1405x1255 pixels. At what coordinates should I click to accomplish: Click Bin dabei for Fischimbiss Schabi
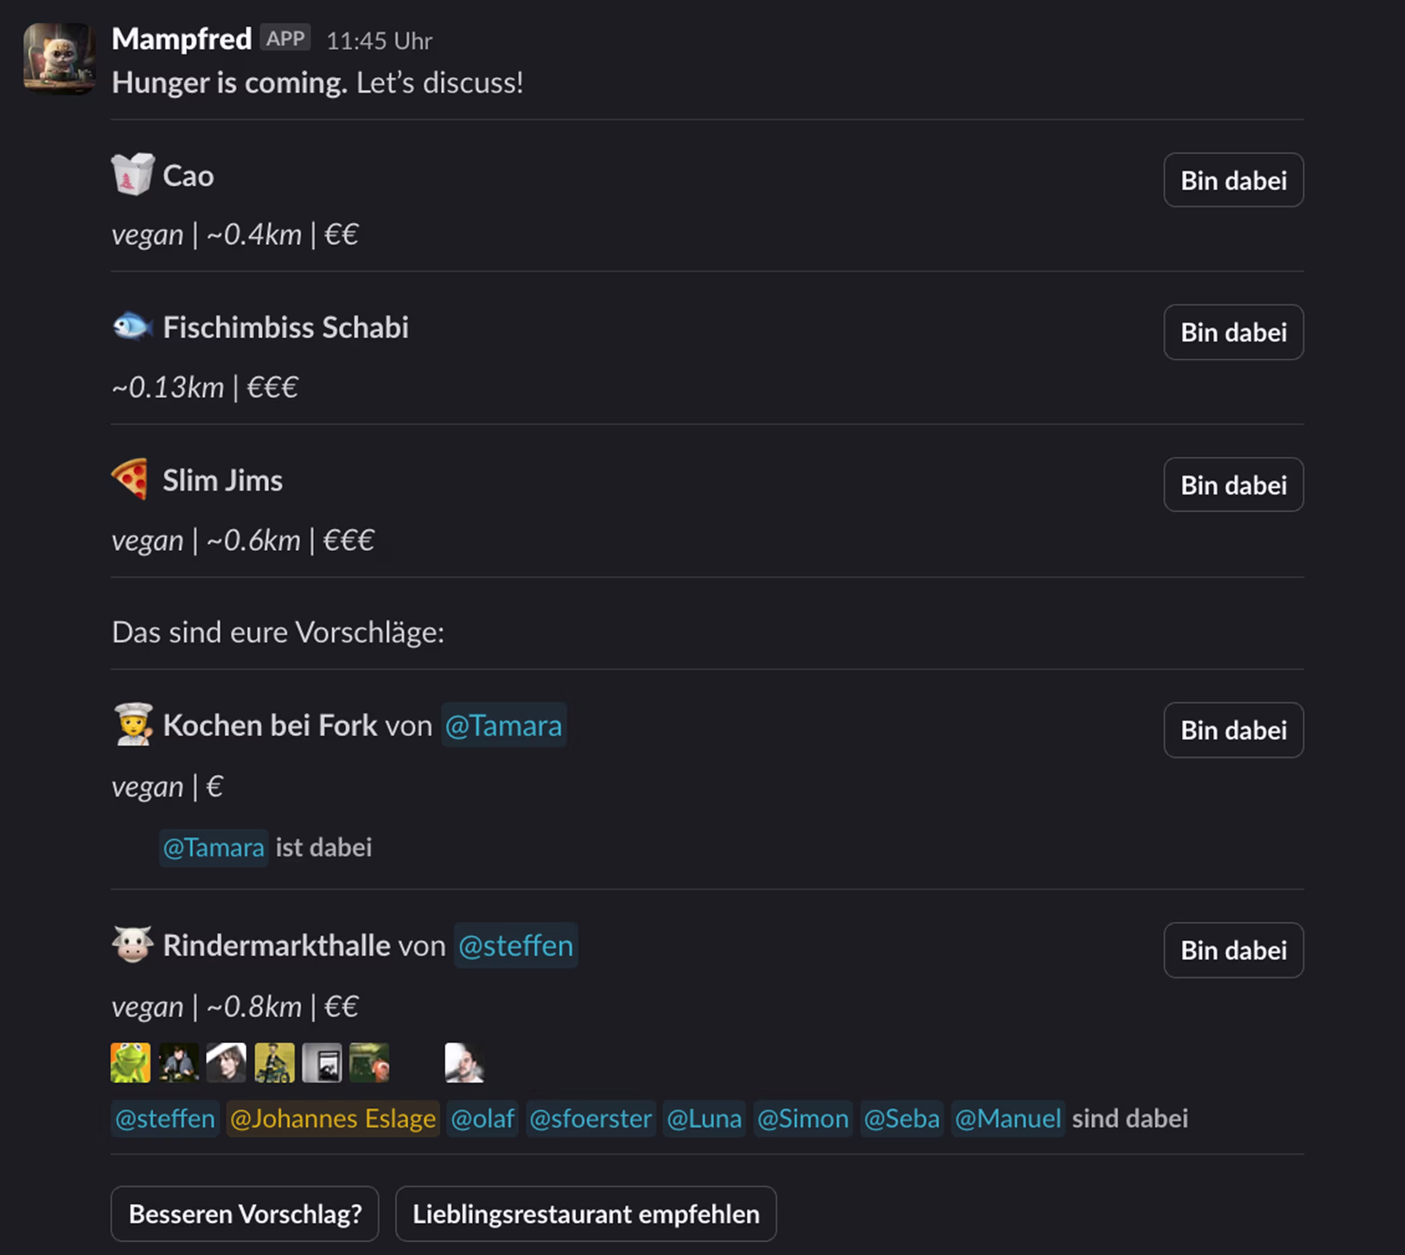[1233, 332]
